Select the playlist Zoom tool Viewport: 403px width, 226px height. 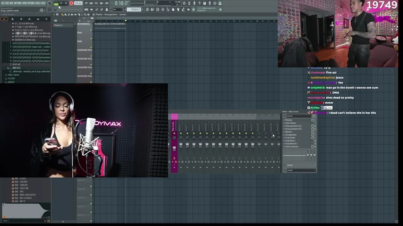[x=85, y=15]
